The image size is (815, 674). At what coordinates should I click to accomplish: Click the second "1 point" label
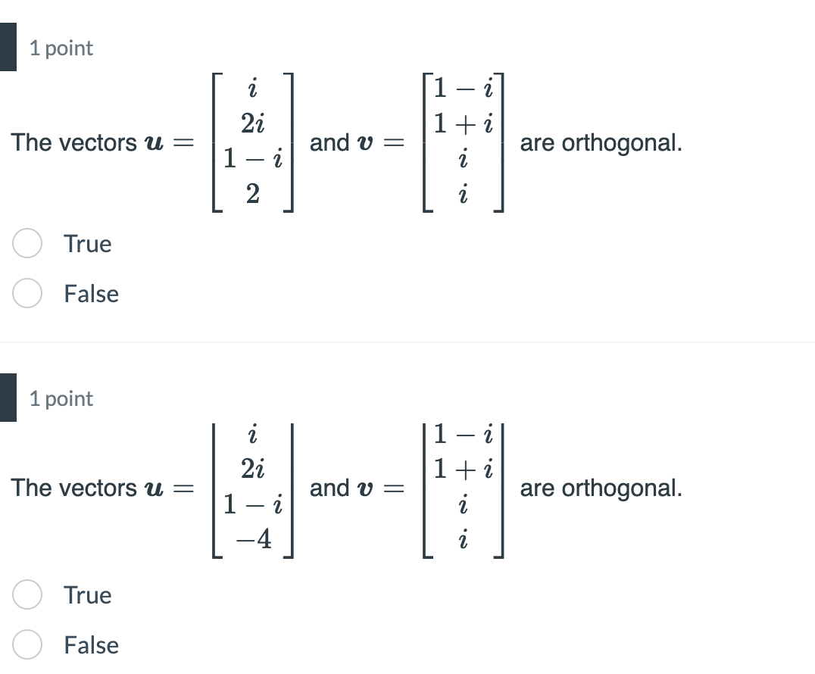61,398
